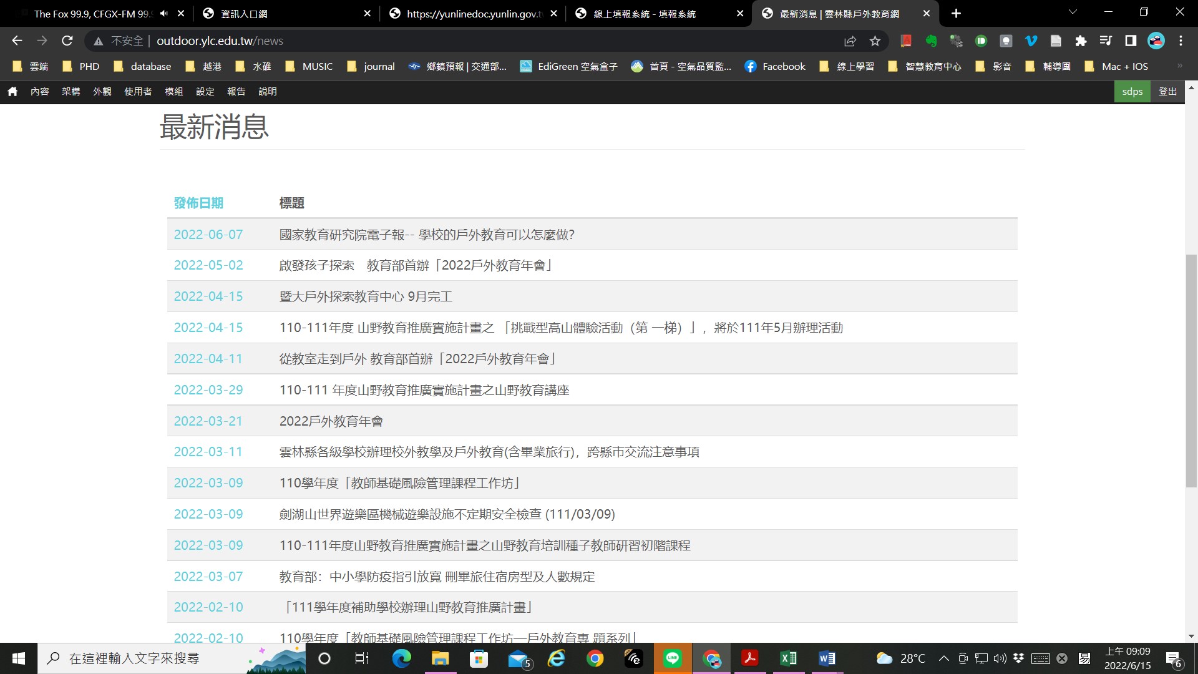The image size is (1198, 674).
Task: Open LINE app from taskbar
Action: pyautogui.click(x=673, y=658)
